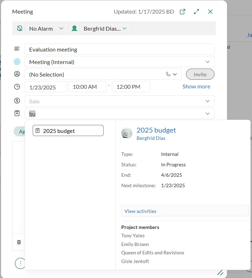Click the phone icon in contact field
This screenshot has height=278, width=252.
pos(169,74)
